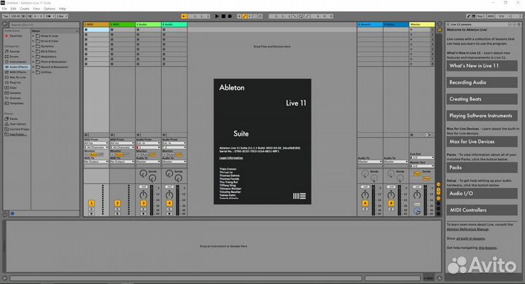
Task: Select Instruments category in browser
Action: coord(17,62)
